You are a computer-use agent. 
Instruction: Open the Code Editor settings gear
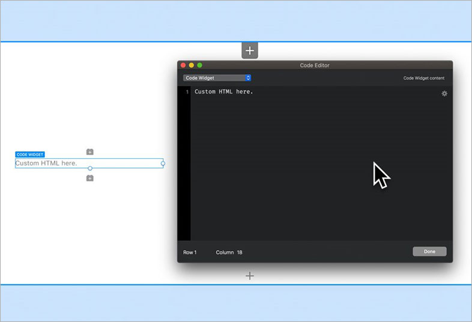point(444,94)
